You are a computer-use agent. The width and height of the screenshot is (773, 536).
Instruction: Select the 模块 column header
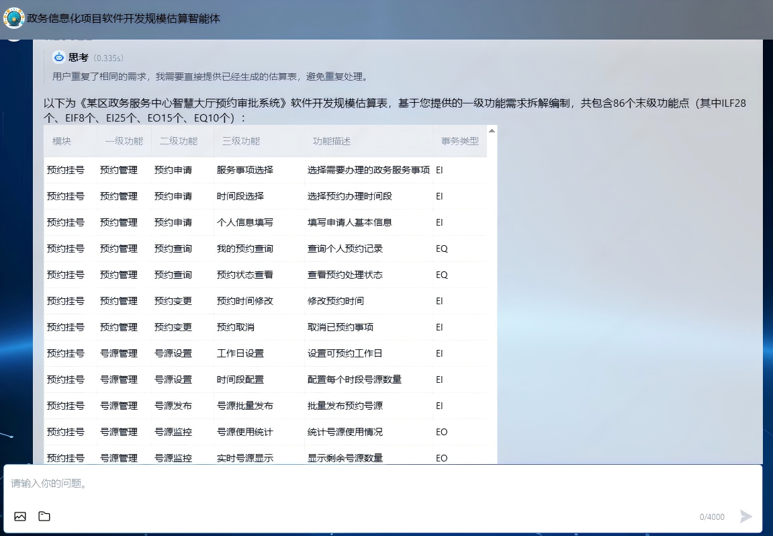(62, 141)
